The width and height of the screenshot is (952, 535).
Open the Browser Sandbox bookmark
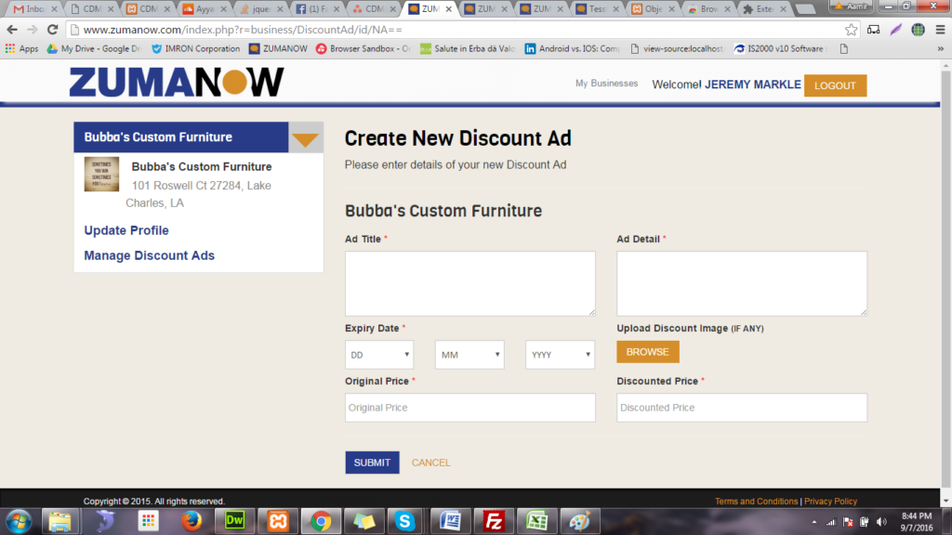click(x=364, y=48)
